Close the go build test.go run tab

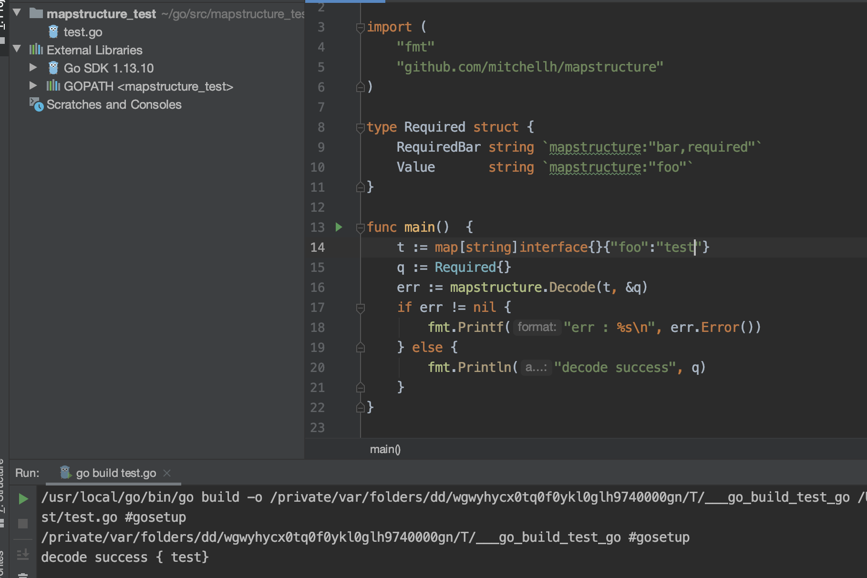tap(167, 473)
